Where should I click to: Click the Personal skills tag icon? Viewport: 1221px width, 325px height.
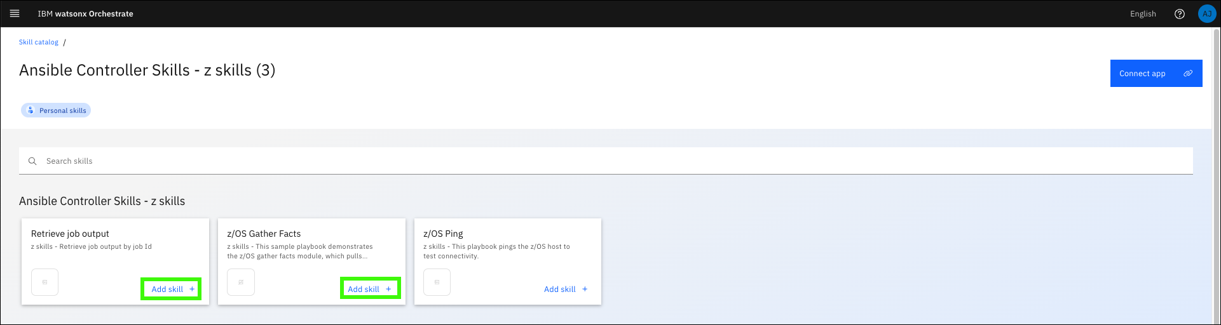(x=31, y=110)
